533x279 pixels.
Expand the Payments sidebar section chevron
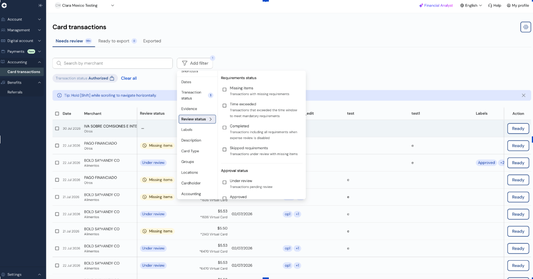coord(39,52)
